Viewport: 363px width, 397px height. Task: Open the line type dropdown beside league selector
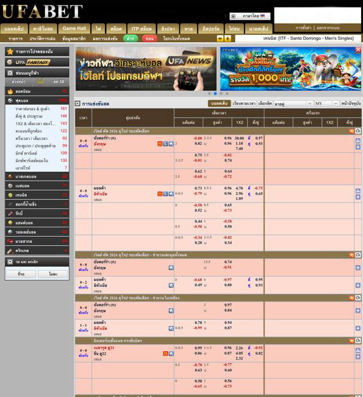click(x=293, y=104)
